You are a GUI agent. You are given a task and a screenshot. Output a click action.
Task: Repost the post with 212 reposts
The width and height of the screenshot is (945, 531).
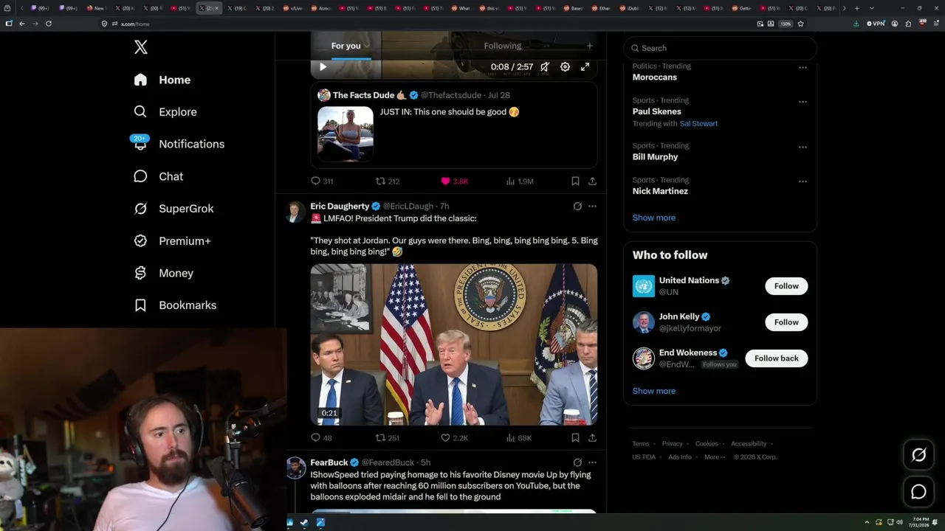[x=388, y=181]
